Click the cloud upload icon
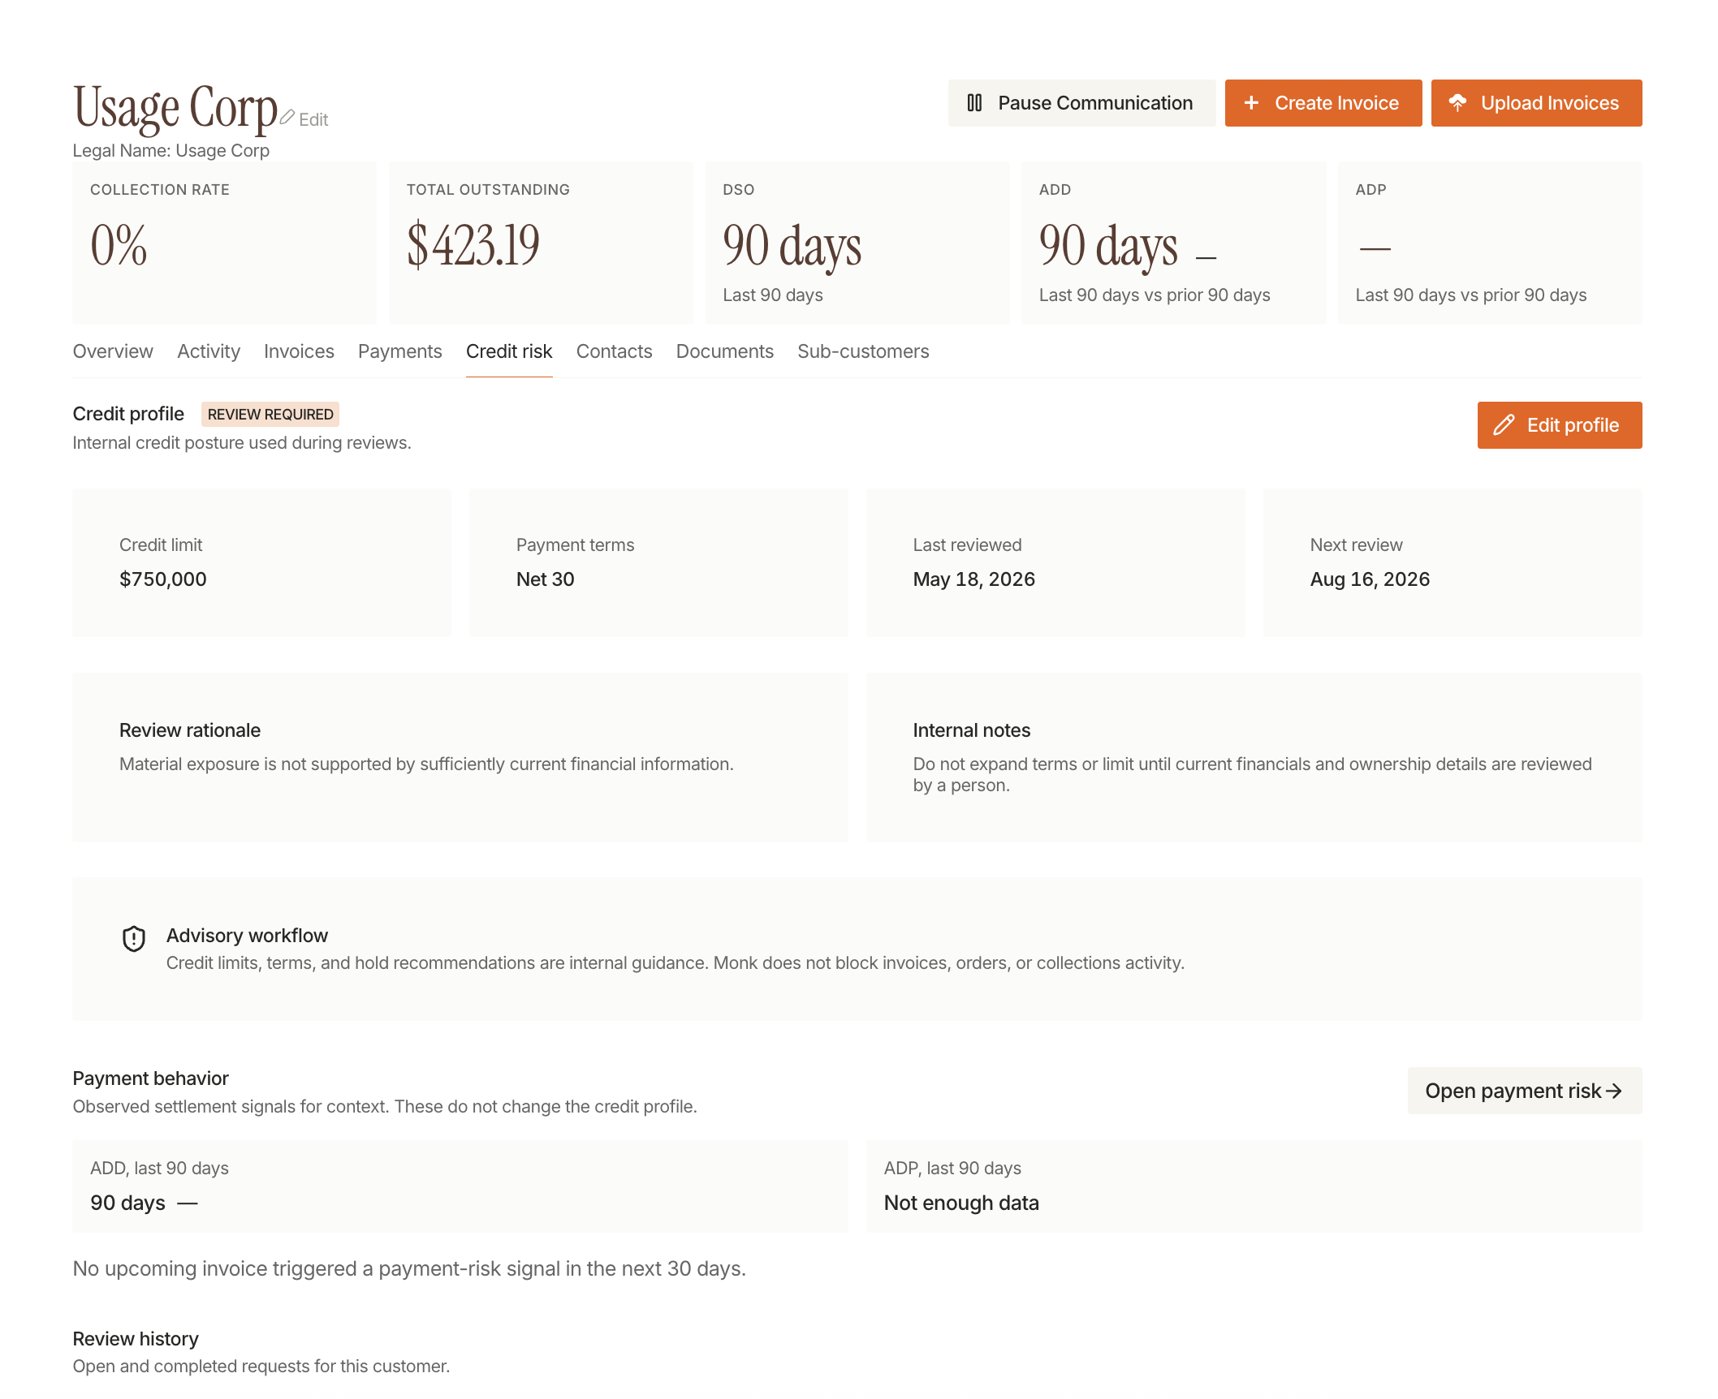The height and width of the screenshot is (1399, 1718). pyautogui.click(x=1457, y=103)
